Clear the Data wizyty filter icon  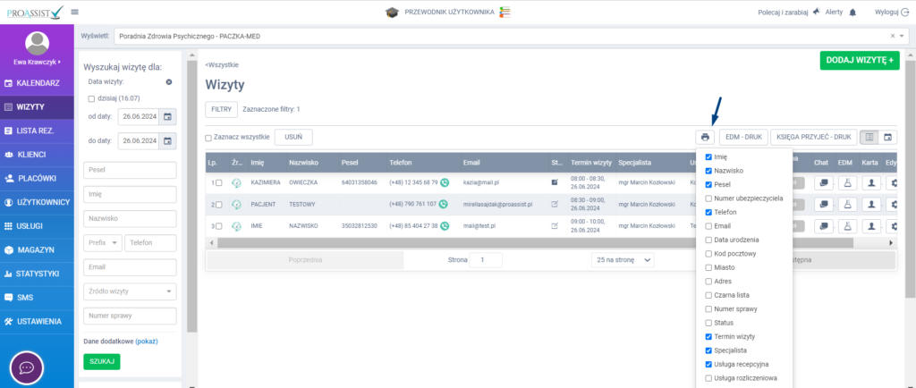coord(169,82)
